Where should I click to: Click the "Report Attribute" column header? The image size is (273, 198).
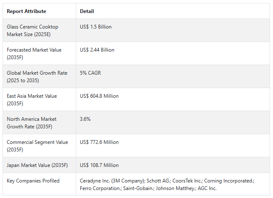pos(27,11)
